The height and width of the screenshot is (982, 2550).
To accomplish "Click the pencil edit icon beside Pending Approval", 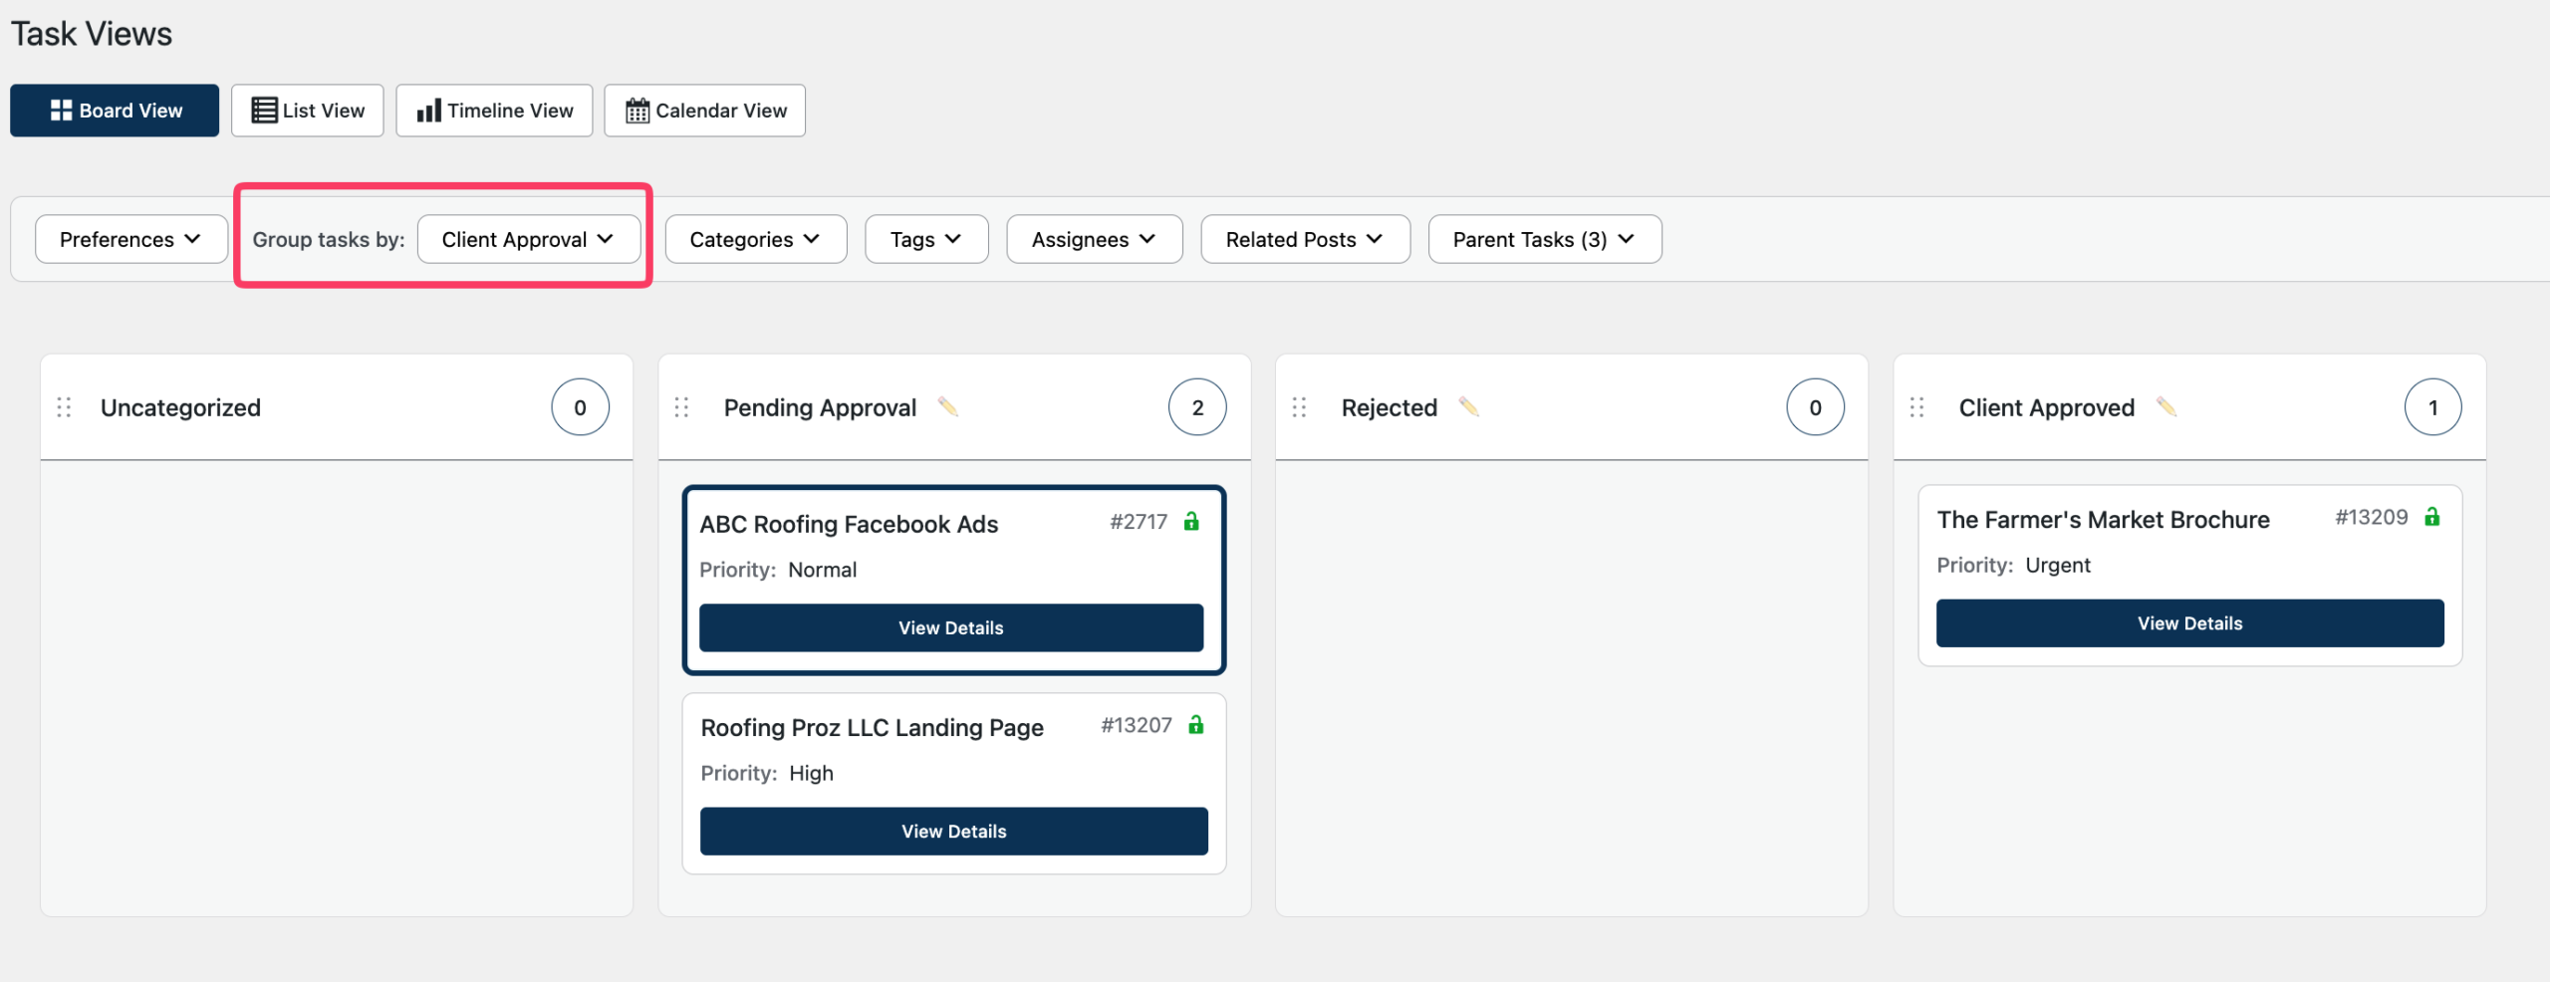I will (x=947, y=406).
